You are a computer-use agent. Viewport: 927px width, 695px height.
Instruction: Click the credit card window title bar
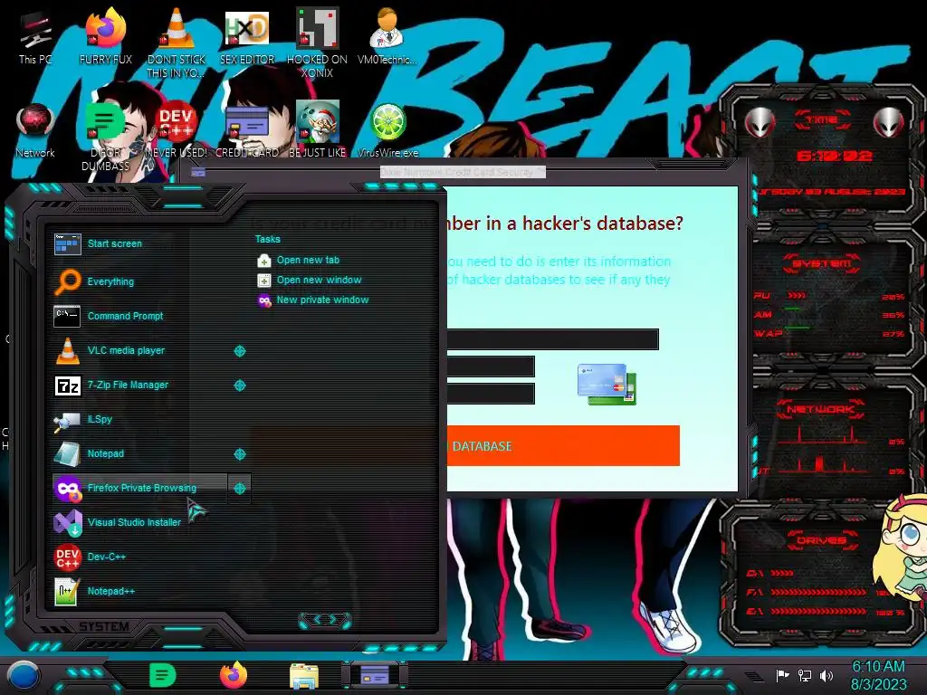coord(463,172)
